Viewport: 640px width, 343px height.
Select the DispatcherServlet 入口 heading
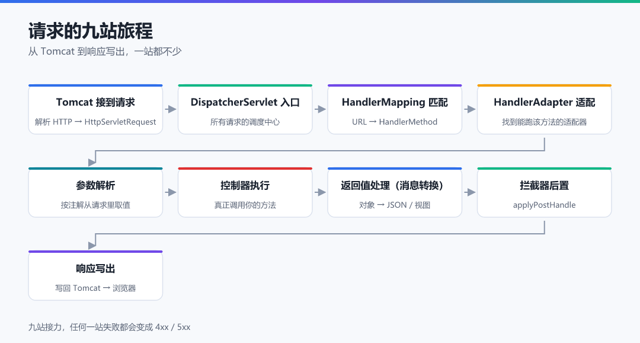245,102
